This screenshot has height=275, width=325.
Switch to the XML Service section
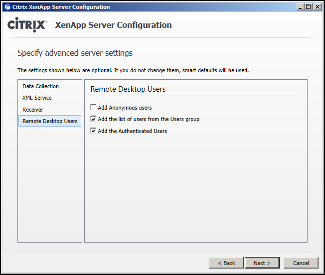[37, 98]
